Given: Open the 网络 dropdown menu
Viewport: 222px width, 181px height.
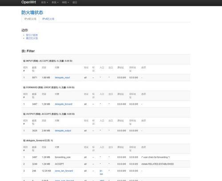Looking at the screenshot, I should click(65, 2).
